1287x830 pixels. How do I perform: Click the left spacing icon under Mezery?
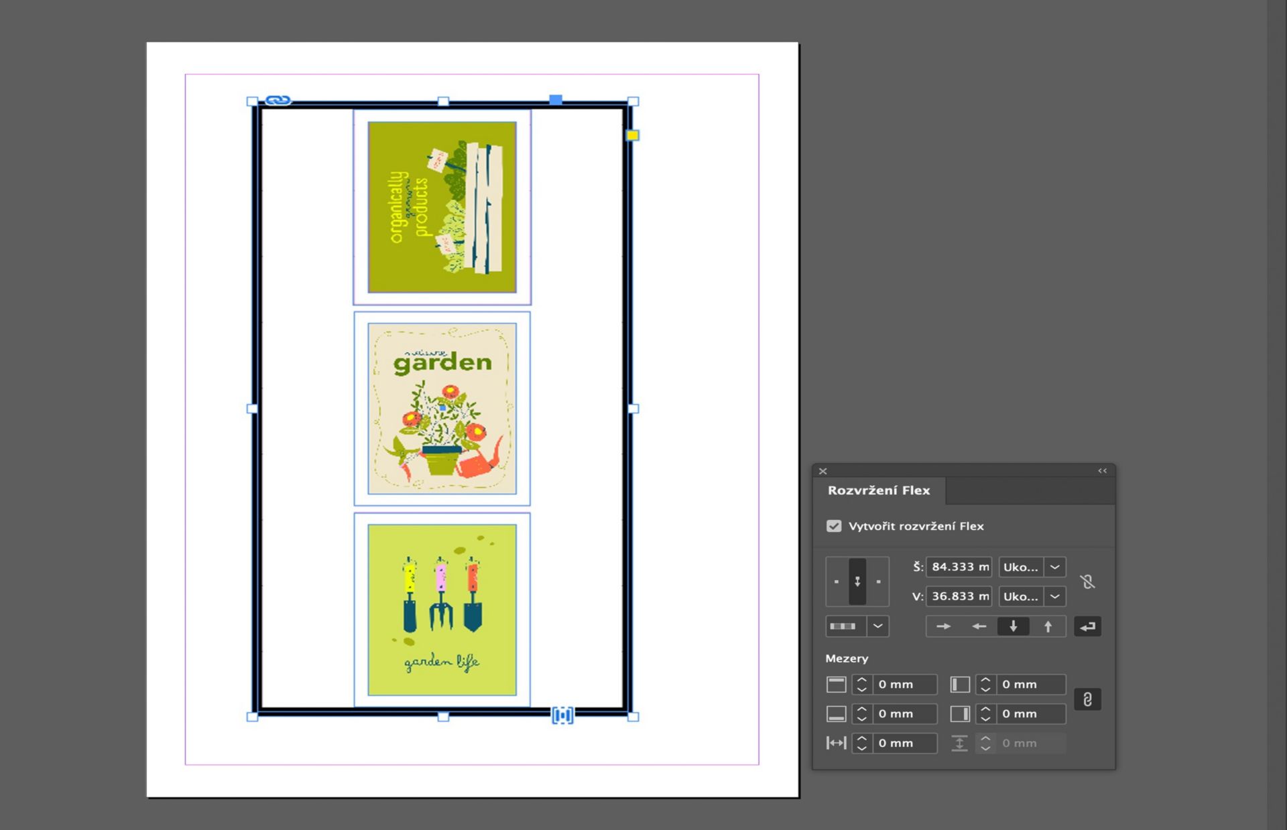coord(961,683)
